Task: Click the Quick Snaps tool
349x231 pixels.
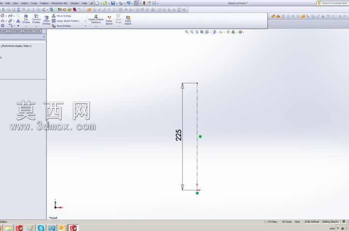Action: point(119,19)
